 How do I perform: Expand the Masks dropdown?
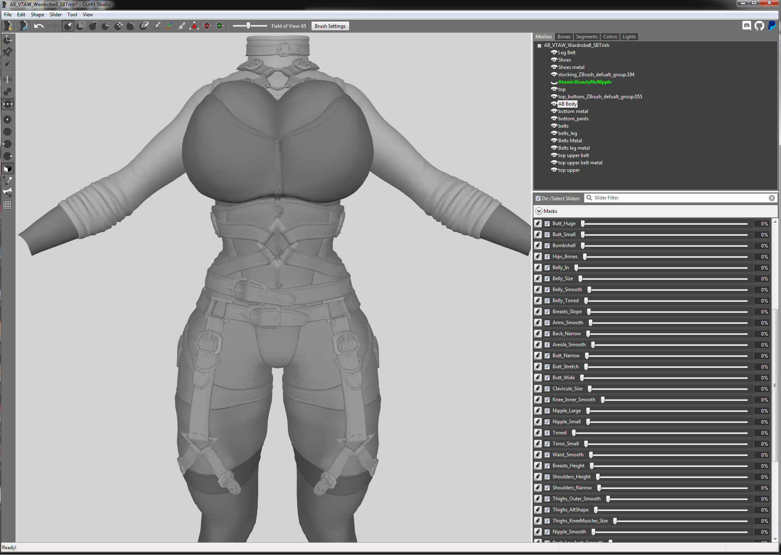[x=539, y=211]
